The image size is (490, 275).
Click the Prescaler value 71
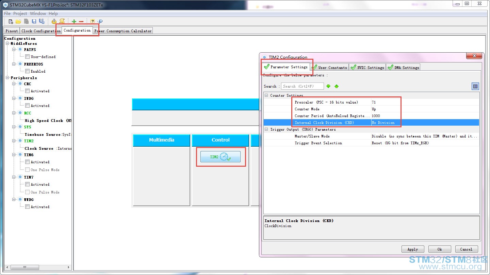pos(425,102)
